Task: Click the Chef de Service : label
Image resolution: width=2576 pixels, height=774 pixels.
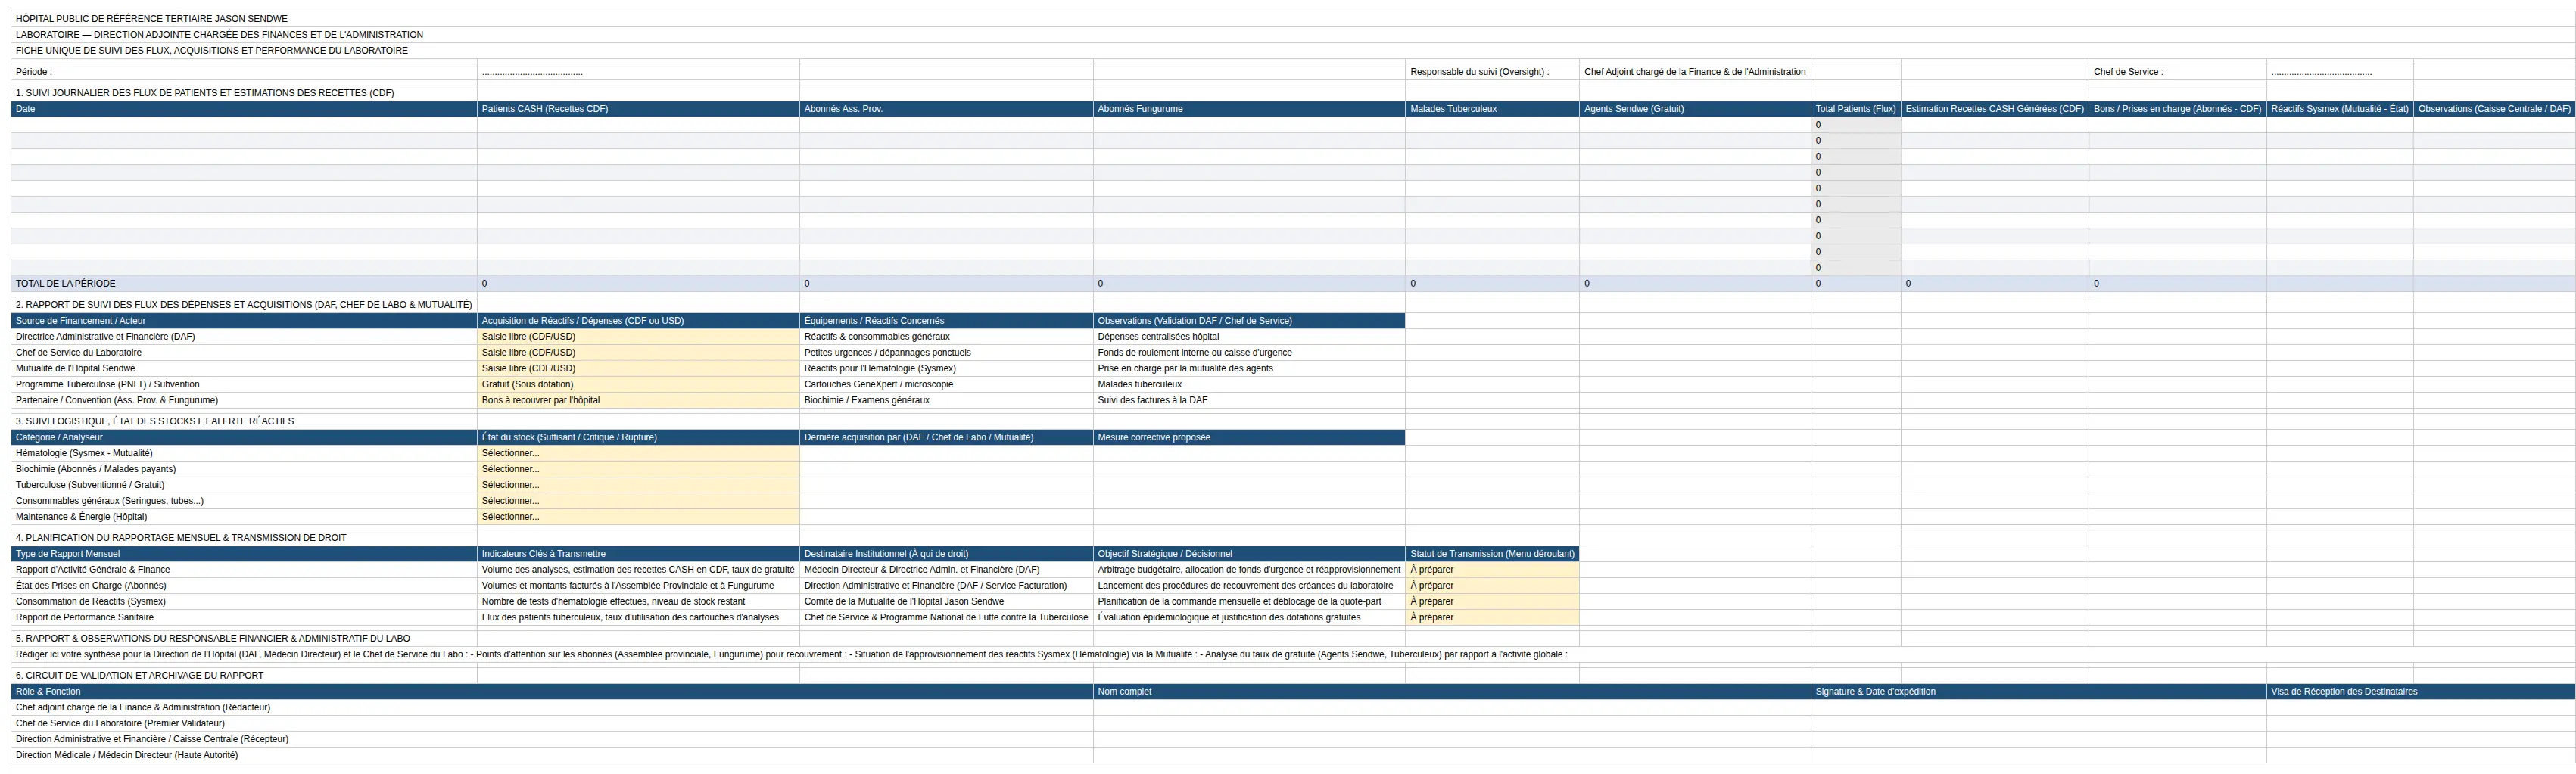Action: (2177, 72)
